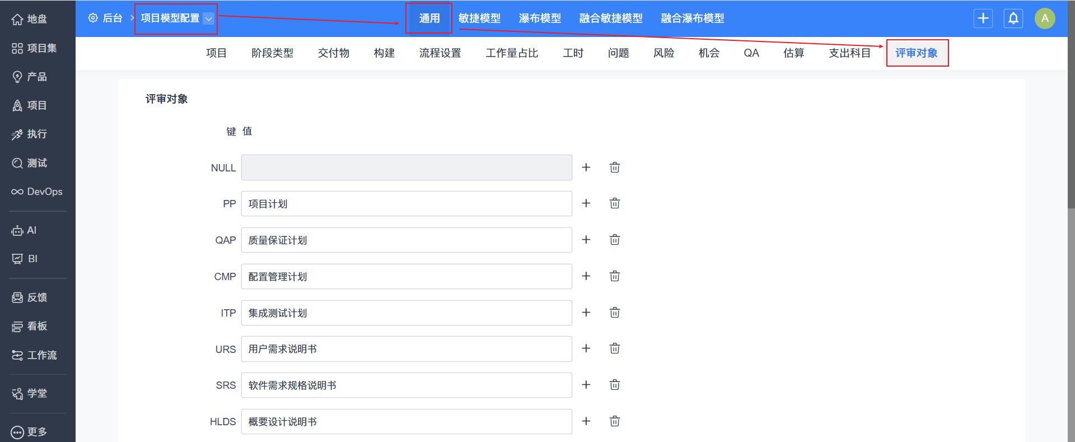Delete the HLDS 概要设计说明书 row

[x=615, y=421]
